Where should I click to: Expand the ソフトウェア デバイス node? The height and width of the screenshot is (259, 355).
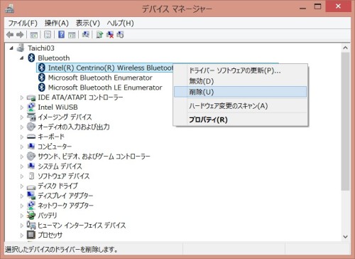point(22,176)
